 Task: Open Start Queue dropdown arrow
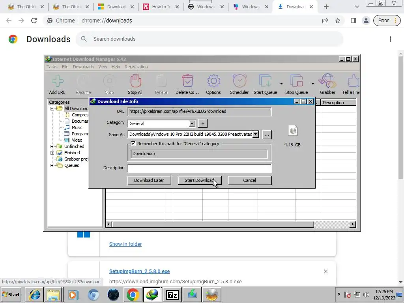(x=281, y=84)
